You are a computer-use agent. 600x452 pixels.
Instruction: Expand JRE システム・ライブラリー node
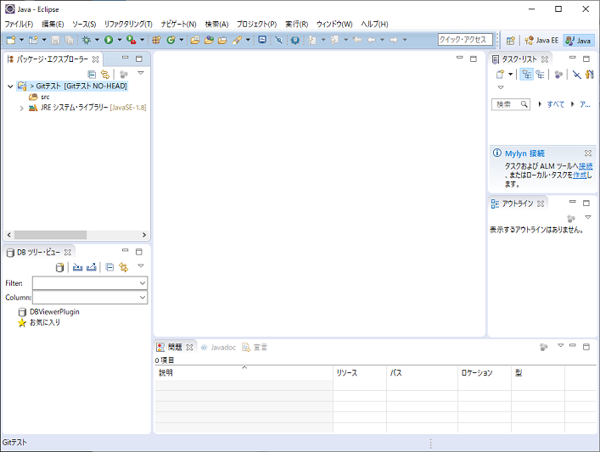[x=22, y=109]
